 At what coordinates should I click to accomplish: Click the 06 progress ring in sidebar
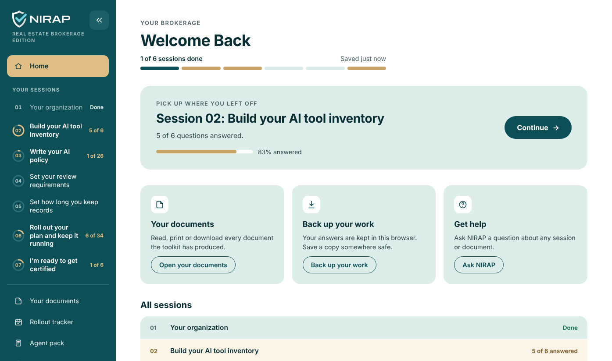pyautogui.click(x=18, y=236)
